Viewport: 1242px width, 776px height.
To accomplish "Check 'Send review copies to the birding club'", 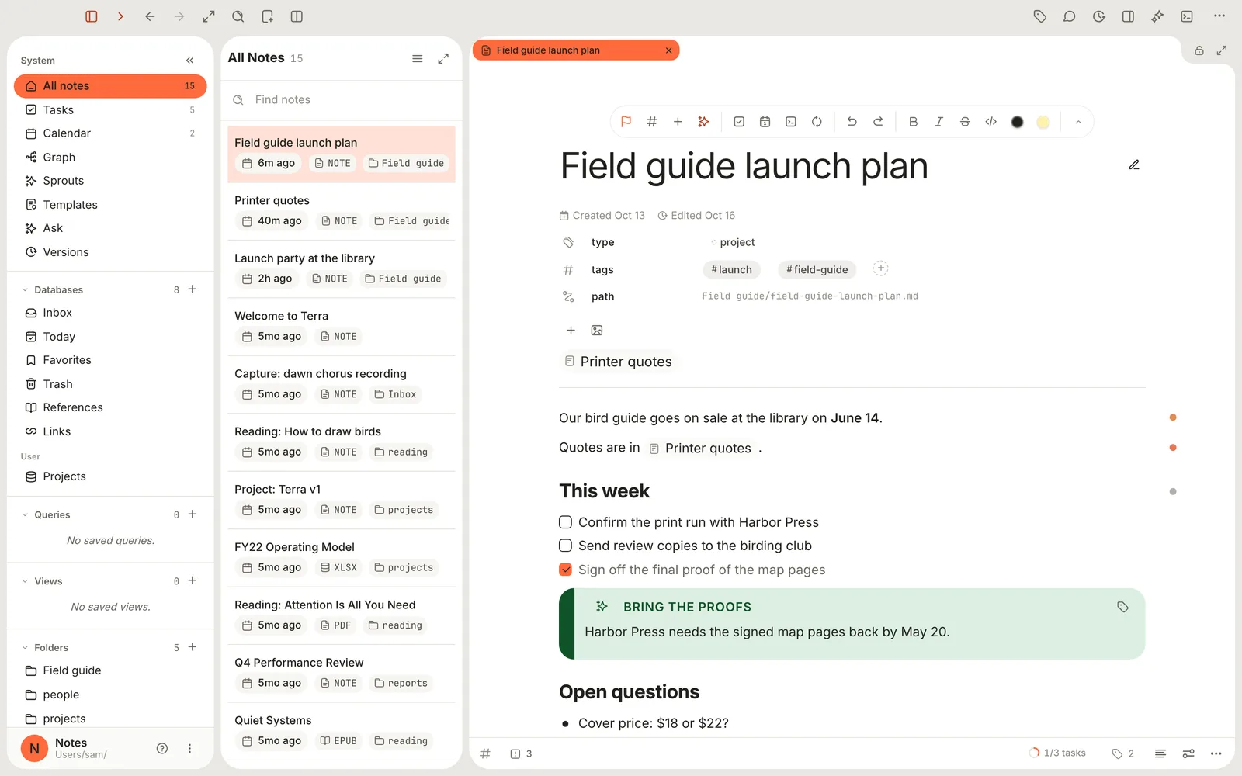I will pyautogui.click(x=566, y=546).
